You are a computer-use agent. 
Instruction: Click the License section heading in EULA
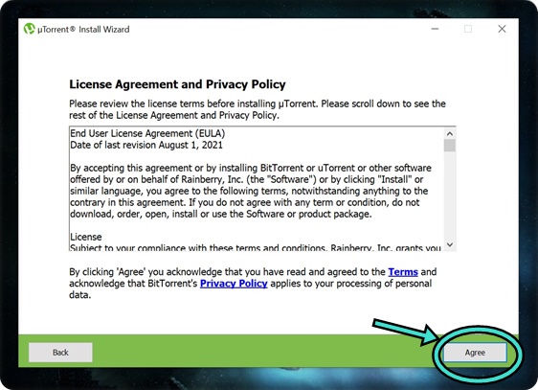[86, 237]
